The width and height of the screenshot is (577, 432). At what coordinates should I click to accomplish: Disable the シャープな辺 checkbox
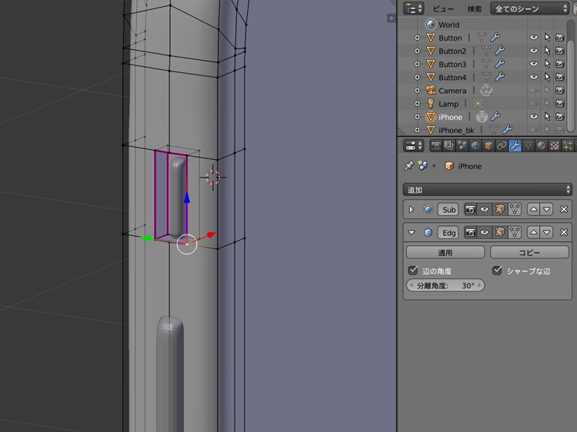click(497, 271)
